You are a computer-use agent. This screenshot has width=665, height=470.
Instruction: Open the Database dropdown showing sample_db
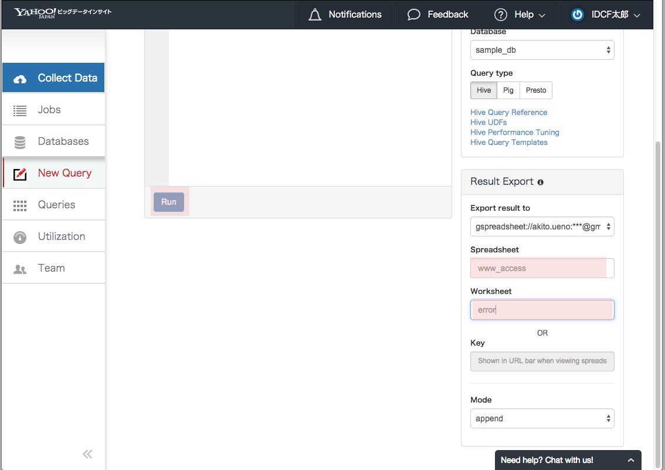point(542,50)
